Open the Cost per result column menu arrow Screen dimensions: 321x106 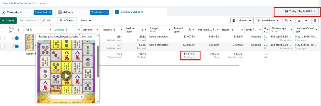pyautogui.click(x=145, y=30)
